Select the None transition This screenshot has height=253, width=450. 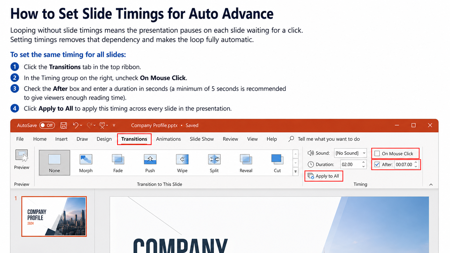[54, 163]
